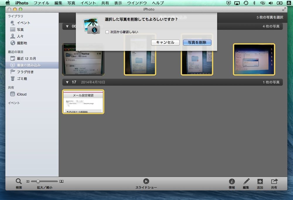Click the 追加 plus icon
Image resolution: width=293 pixels, height=200 pixels.
(260, 181)
